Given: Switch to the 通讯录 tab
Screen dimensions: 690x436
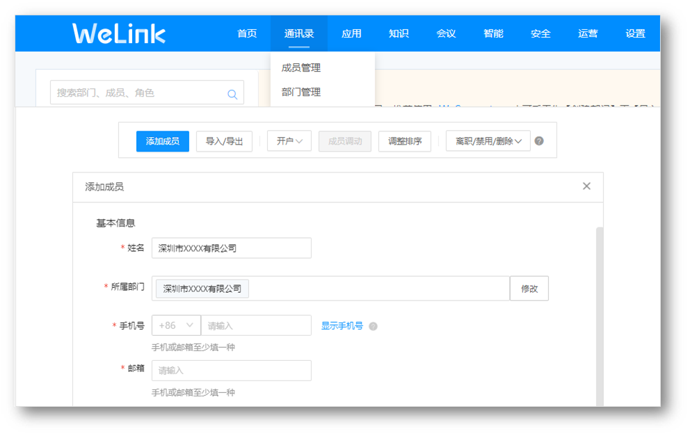Looking at the screenshot, I should tap(298, 33).
